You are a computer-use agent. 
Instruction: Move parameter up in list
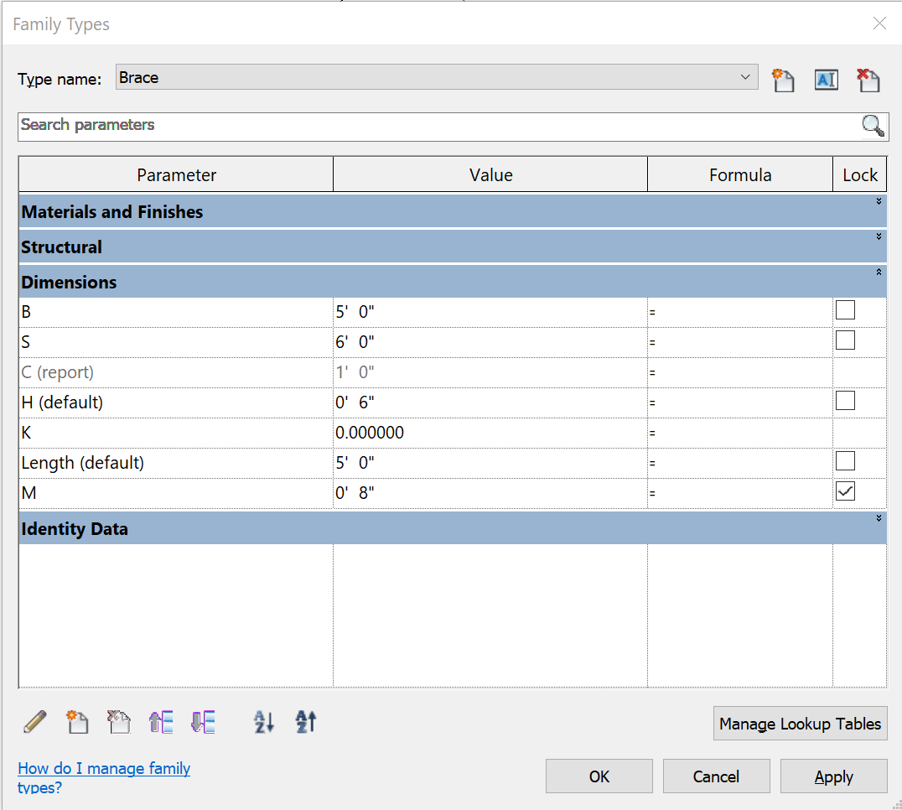tap(161, 722)
